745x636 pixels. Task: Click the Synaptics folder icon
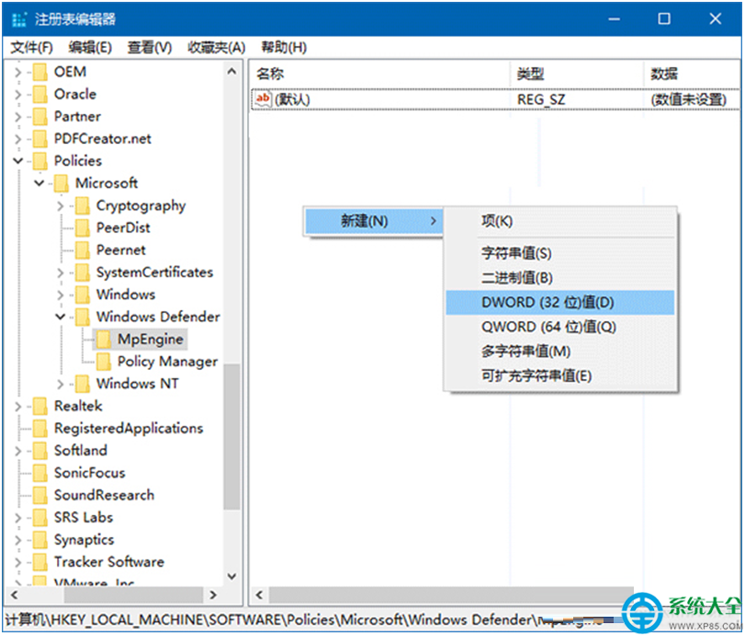[40, 541]
